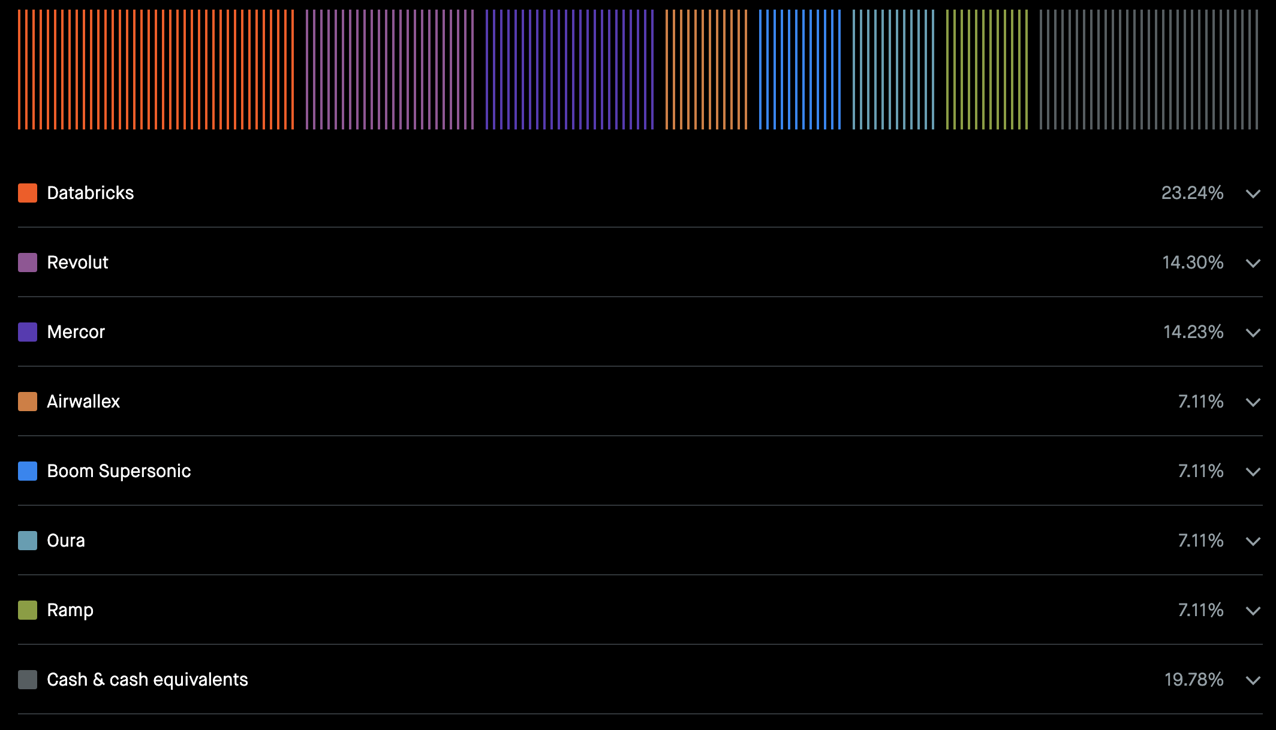Select the Mercor holding label
1276x730 pixels.
pyautogui.click(x=76, y=332)
